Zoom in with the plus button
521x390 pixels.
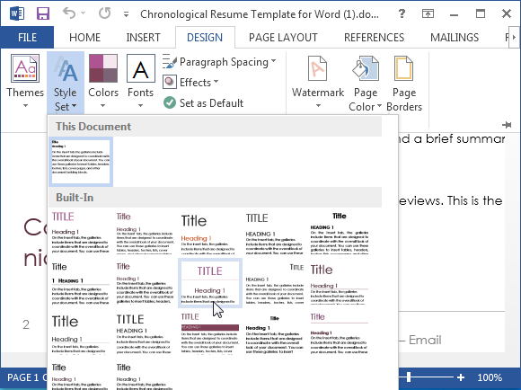[x=461, y=377]
